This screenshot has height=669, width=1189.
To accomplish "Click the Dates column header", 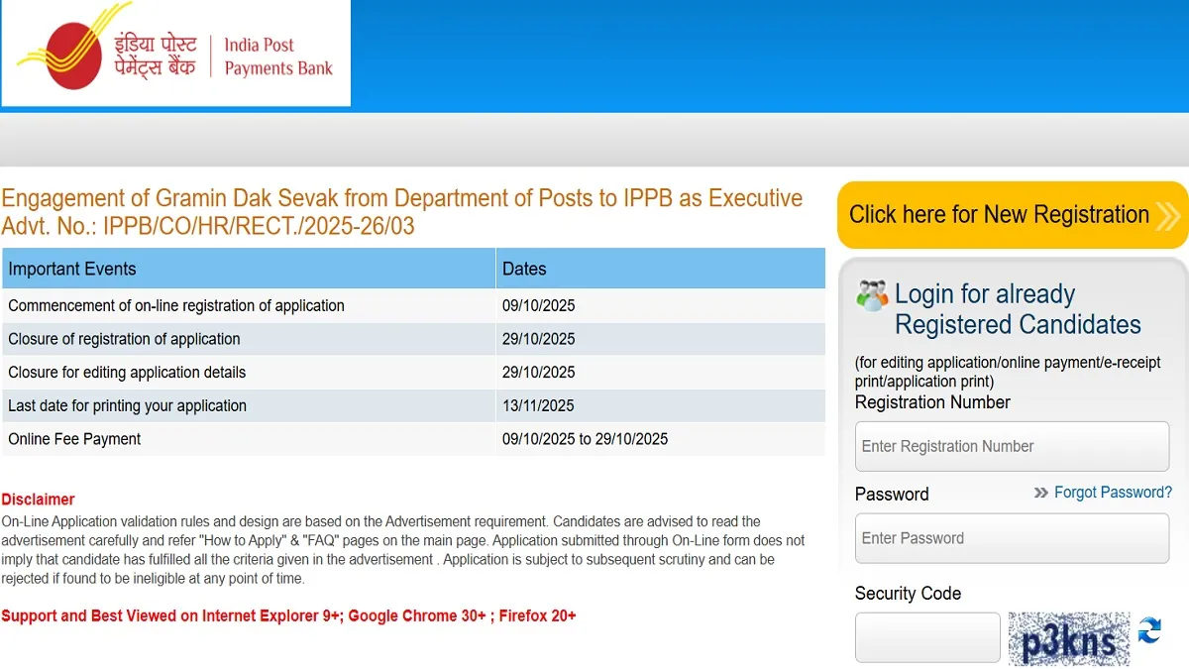I will tap(524, 269).
